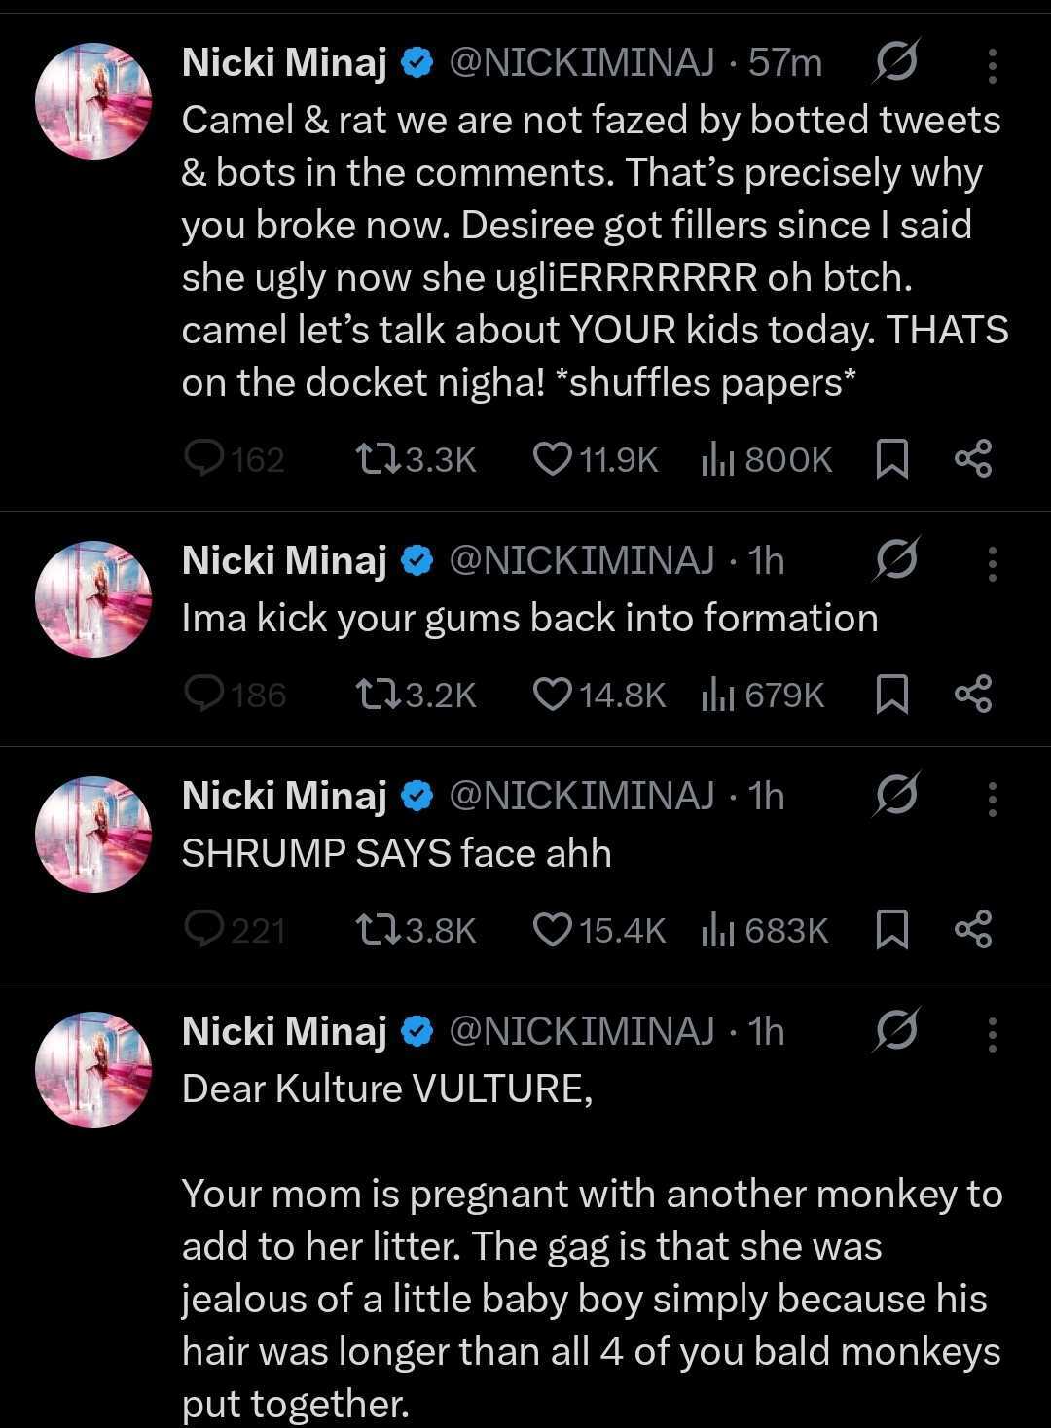View analytics showing 683K views
1051x1428 pixels.
716,930
